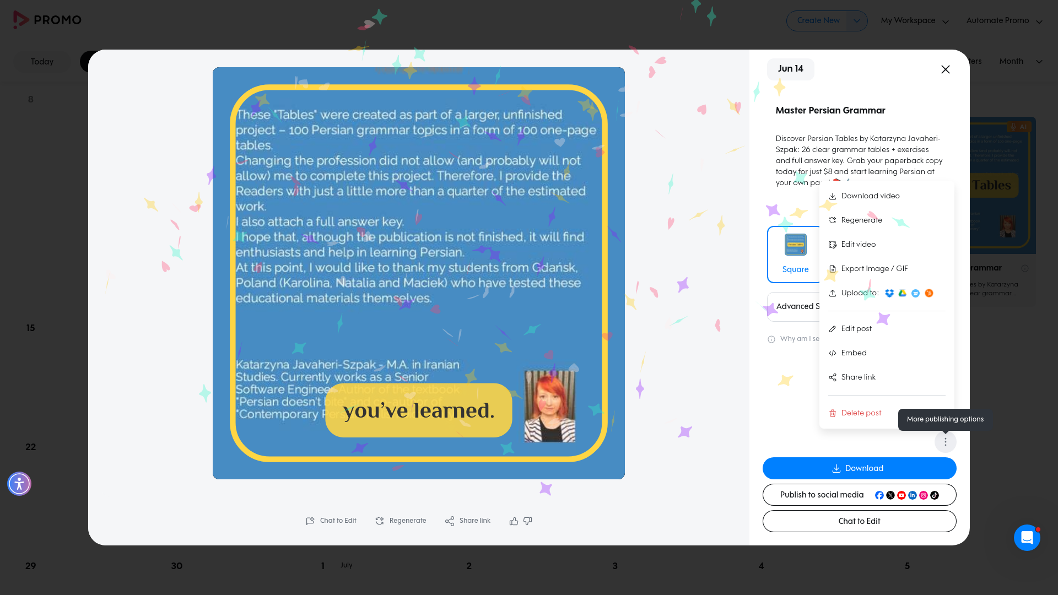Click the X (Twitter) icon

890,495
